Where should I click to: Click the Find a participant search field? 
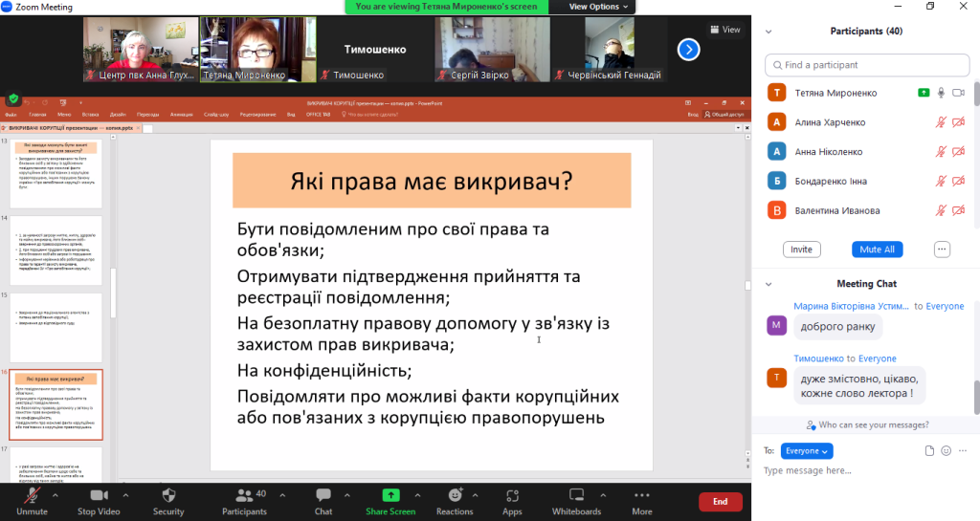click(866, 65)
